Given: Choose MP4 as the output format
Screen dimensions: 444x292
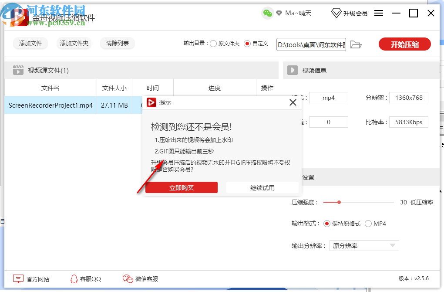Looking at the screenshot, I should click(368, 223).
